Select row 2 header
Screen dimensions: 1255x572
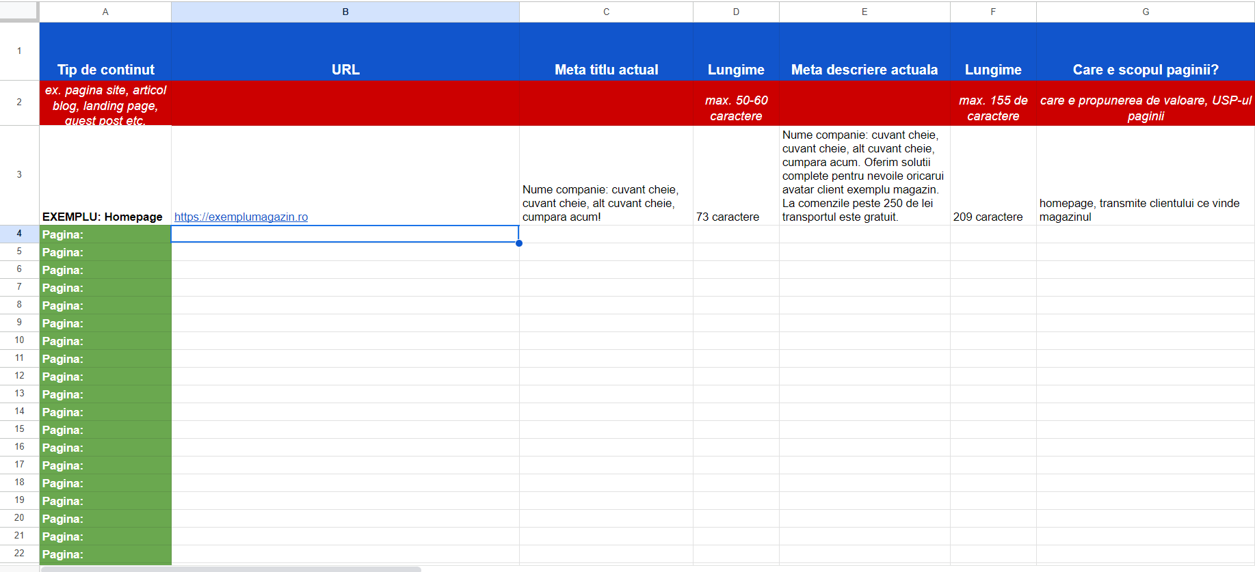coord(19,103)
